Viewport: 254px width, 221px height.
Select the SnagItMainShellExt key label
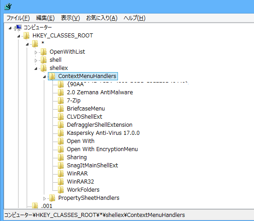[x=93, y=166]
